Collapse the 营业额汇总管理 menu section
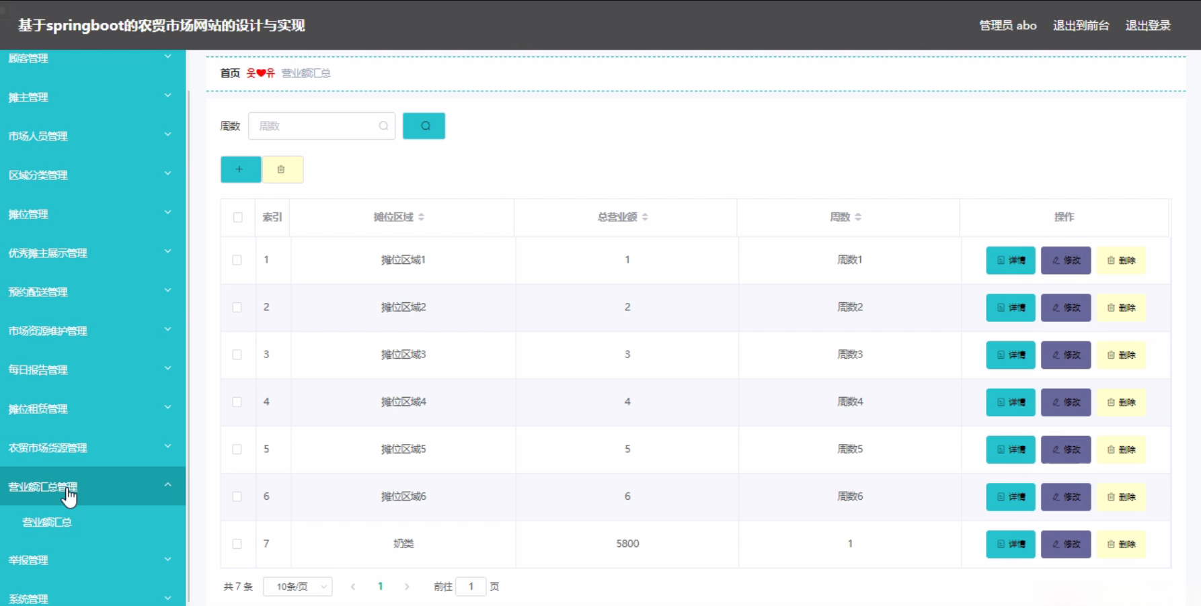Screen dimensions: 1201x606 click(92, 486)
